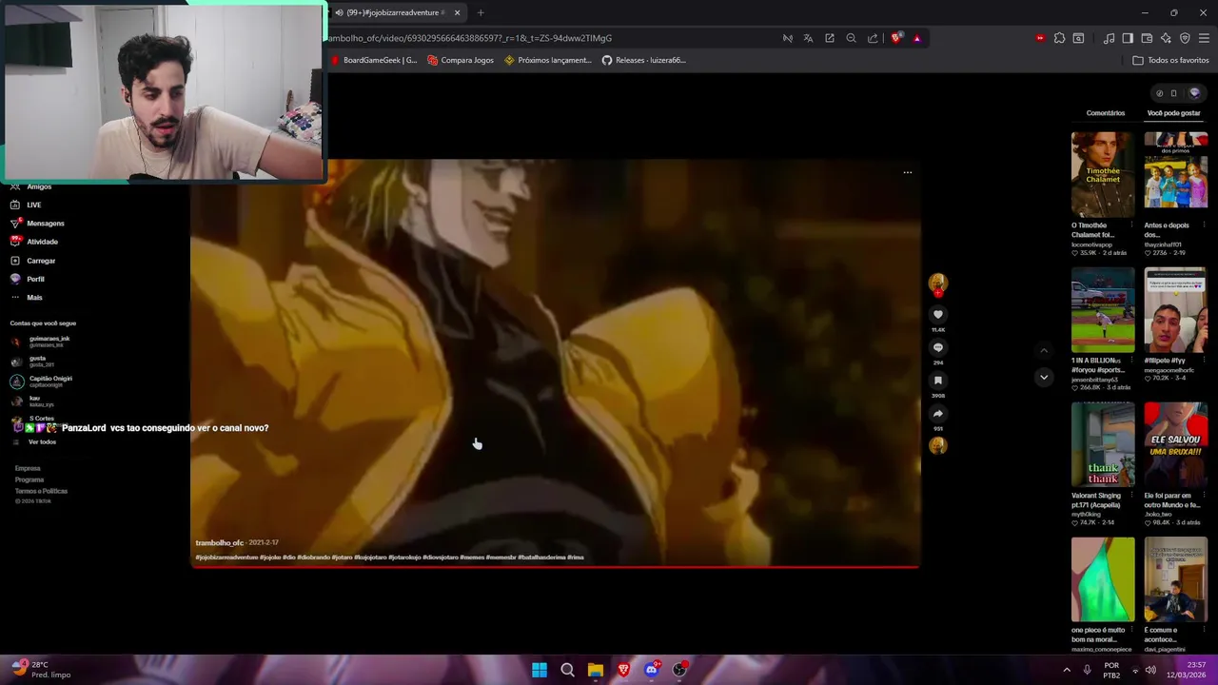Open Valorant Singing suggested video
The height and width of the screenshot is (685, 1218).
click(1103, 445)
